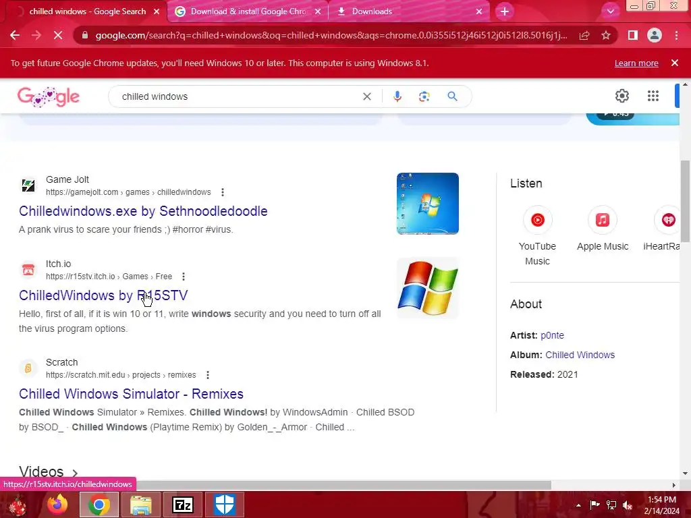Click the scroll right arrow
Screen dimensions: 691x518
tap(673, 485)
